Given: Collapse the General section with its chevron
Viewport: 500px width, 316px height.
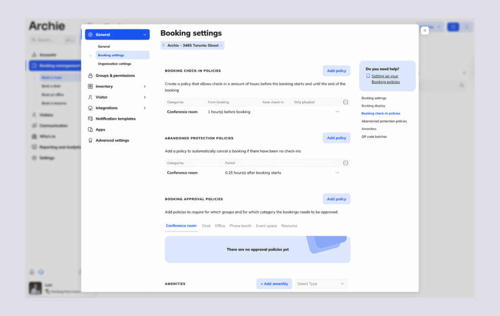Looking at the screenshot, I should click(145, 34).
